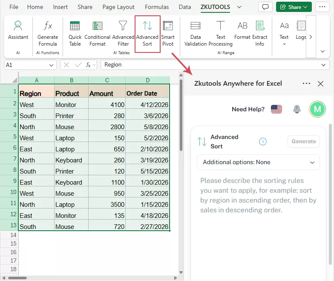Open the Insert Function fx icon
Image resolution: width=334 pixels, height=281 pixels.
88,65
